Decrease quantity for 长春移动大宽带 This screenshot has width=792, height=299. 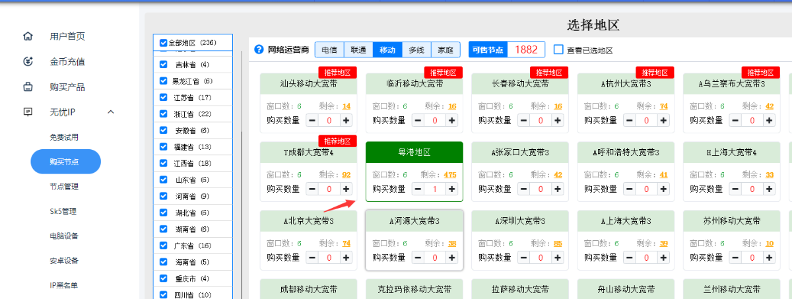click(x=523, y=120)
